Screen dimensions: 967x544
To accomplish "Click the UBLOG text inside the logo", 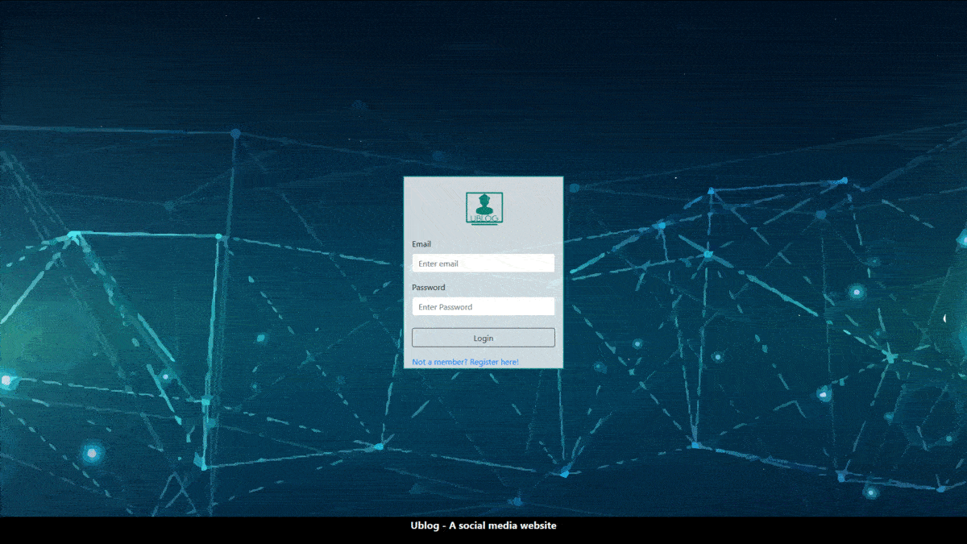I will point(483,218).
